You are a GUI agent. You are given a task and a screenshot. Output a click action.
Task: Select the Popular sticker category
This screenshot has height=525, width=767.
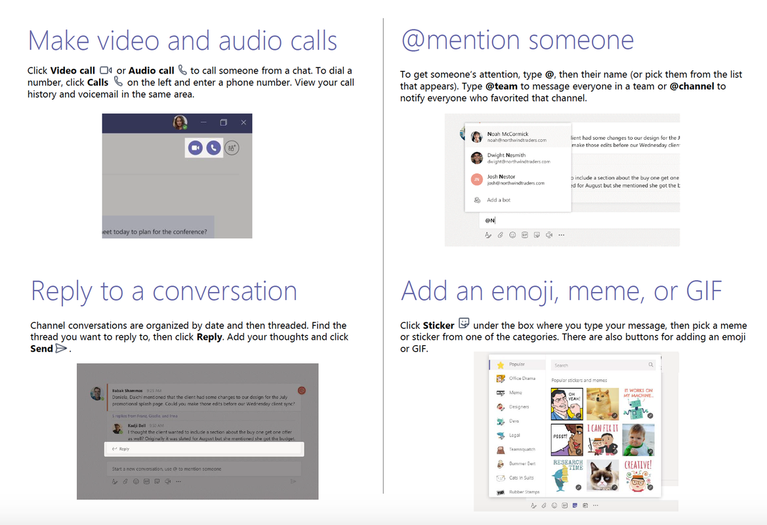point(517,364)
